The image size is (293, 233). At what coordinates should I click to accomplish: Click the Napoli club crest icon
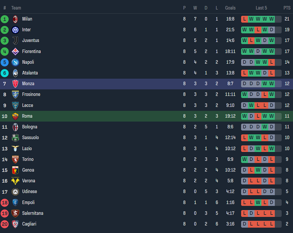[15, 62]
